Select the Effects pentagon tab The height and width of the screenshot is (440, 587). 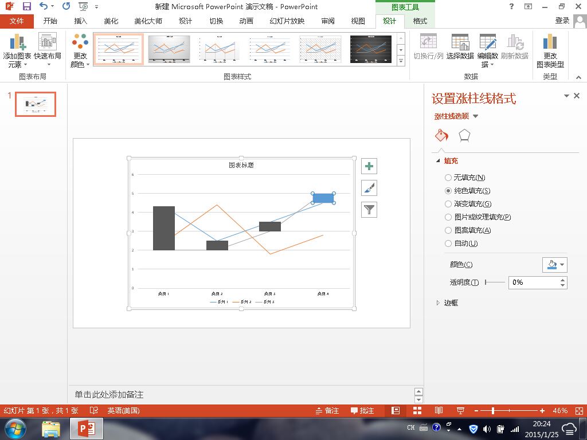coord(464,135)
